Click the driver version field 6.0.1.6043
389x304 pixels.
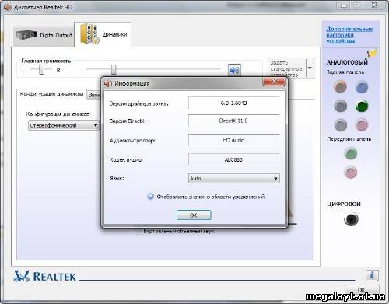pos(233,103)
